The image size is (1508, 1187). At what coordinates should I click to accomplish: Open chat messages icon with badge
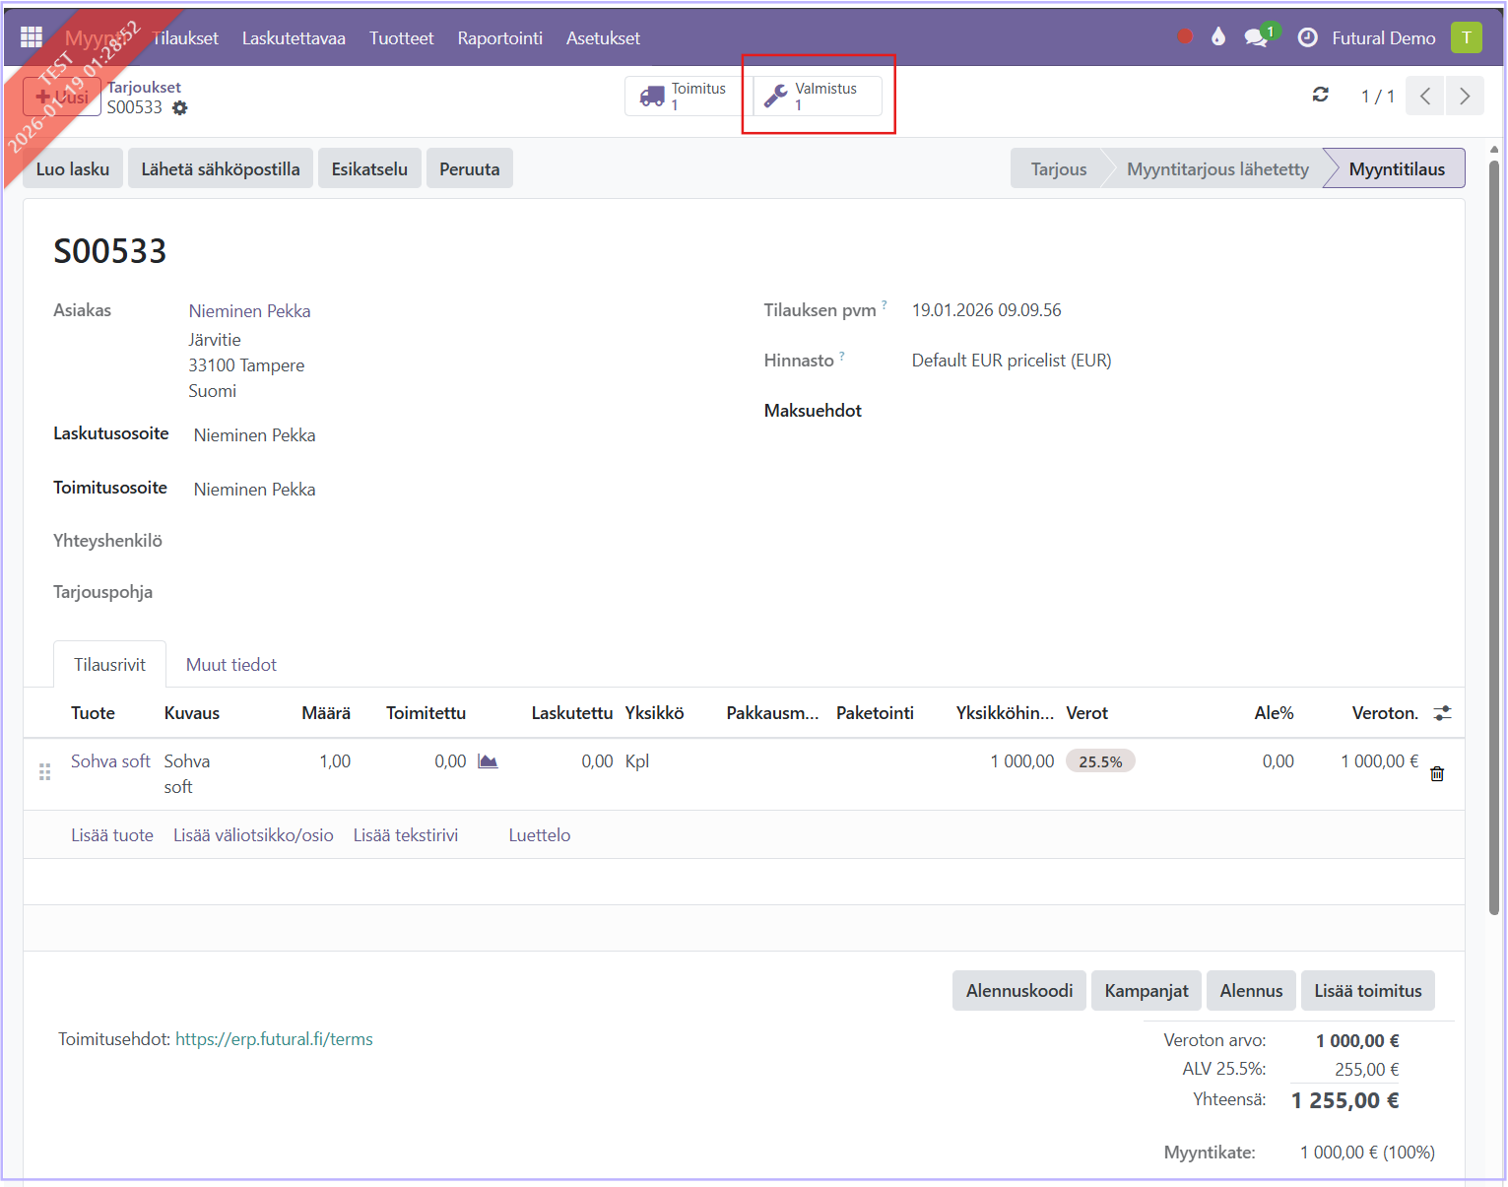pyautogui.click(x=1255, y=37)
